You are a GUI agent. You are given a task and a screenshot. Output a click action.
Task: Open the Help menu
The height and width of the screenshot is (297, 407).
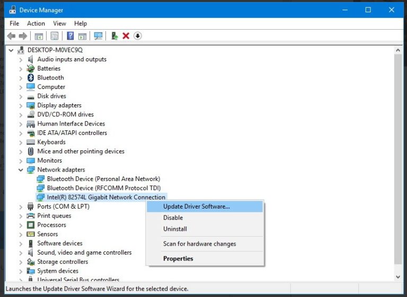coord(81,23)
